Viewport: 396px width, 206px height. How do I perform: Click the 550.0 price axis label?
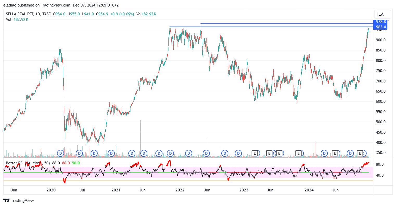click(x=381, y=112)
